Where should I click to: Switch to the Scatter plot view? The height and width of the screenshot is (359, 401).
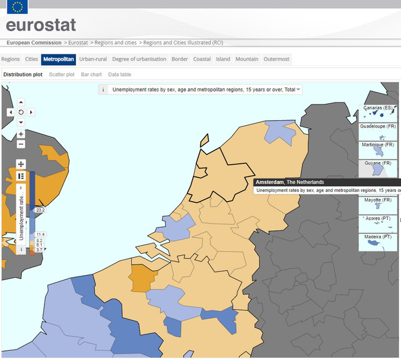click(x=61, y=74)
